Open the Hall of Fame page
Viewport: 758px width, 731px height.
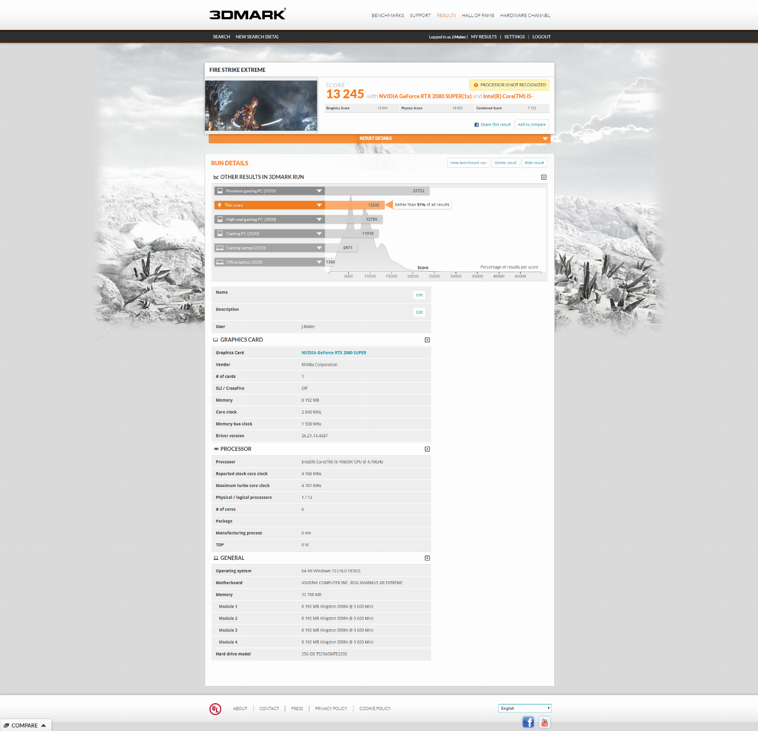[x=478, y=16]
